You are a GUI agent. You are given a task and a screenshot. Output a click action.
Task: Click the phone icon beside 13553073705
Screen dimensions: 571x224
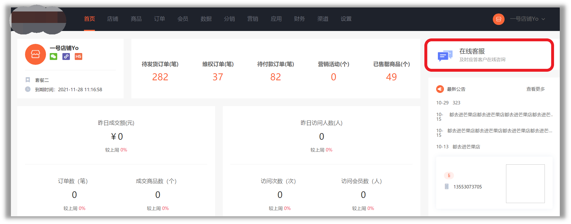click(x=447, y=186)
